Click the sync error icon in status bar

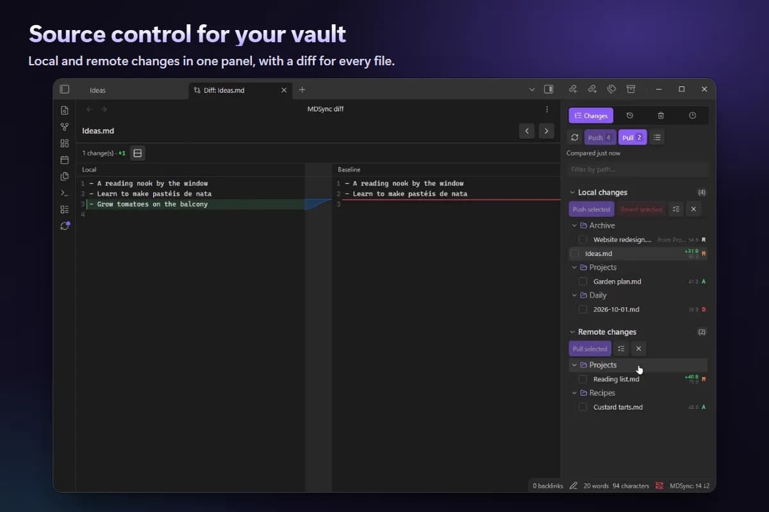coord(659,486)
